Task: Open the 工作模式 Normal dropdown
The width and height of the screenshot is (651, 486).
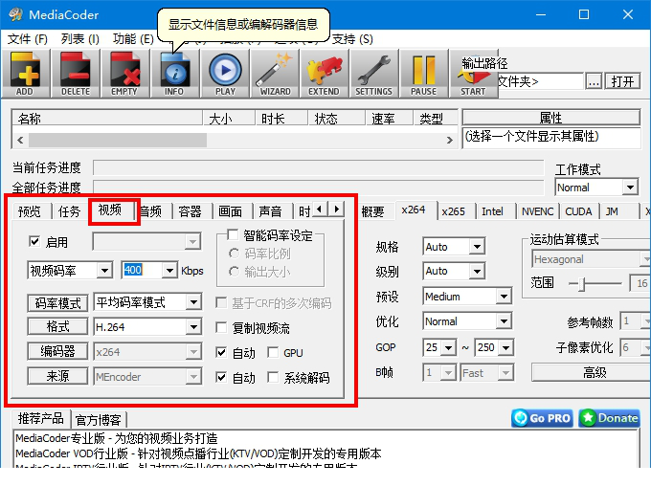Action: [630, 188]
